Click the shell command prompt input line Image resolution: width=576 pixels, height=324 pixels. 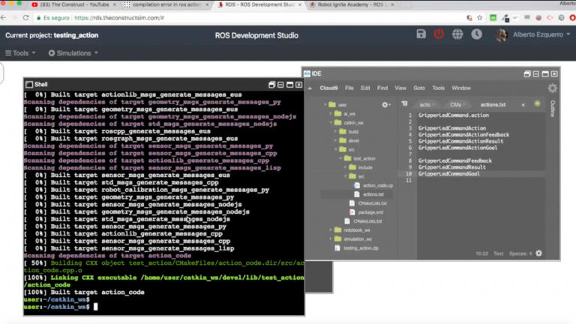163,307
